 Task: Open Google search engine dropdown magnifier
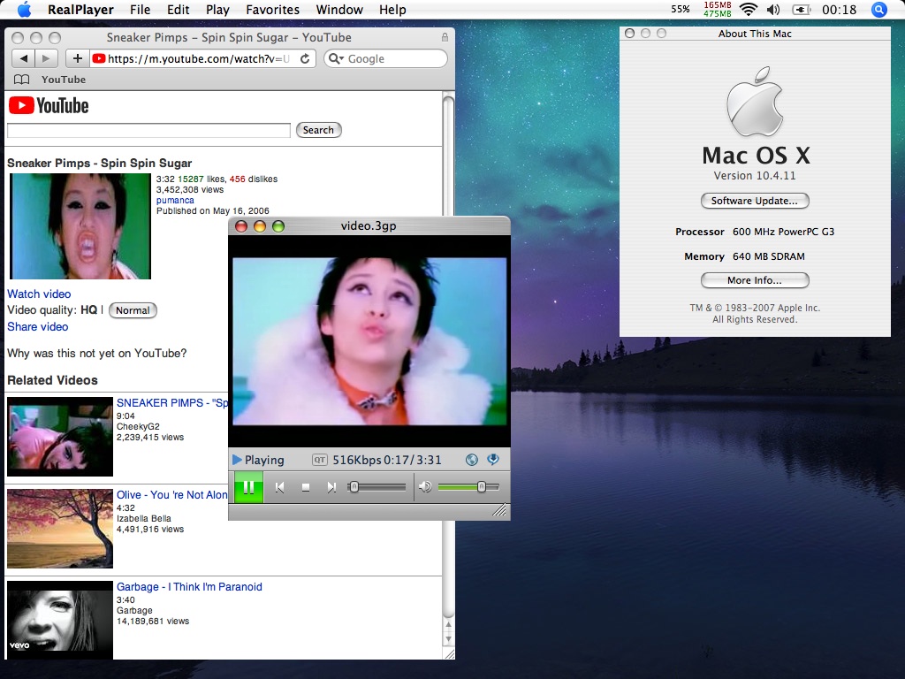pyautogui.click(x=335, y=58)
